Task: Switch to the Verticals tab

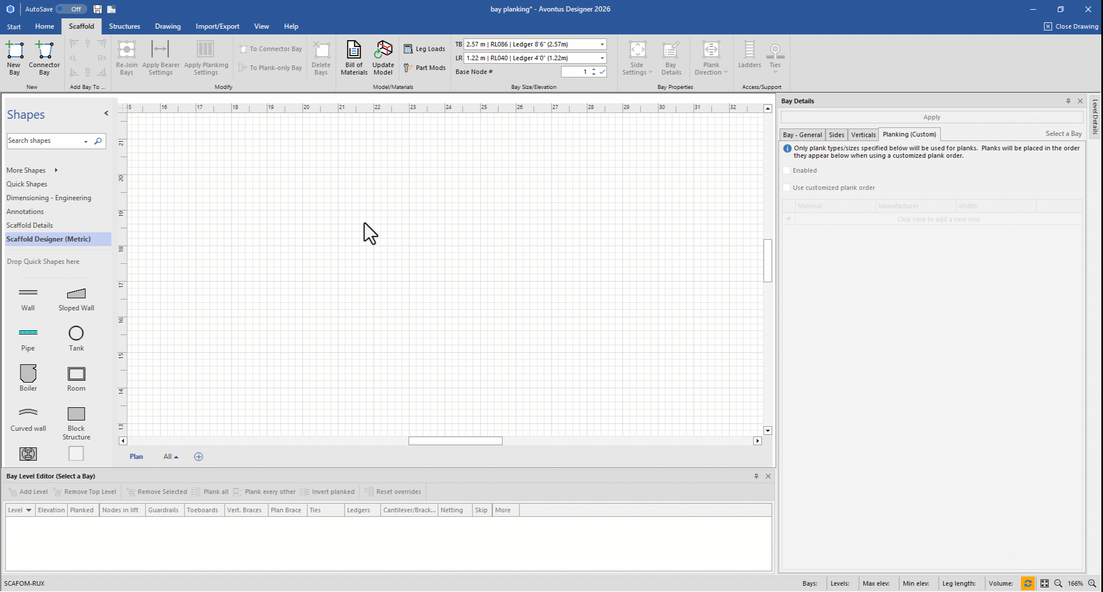Action: tap(863, 135)
